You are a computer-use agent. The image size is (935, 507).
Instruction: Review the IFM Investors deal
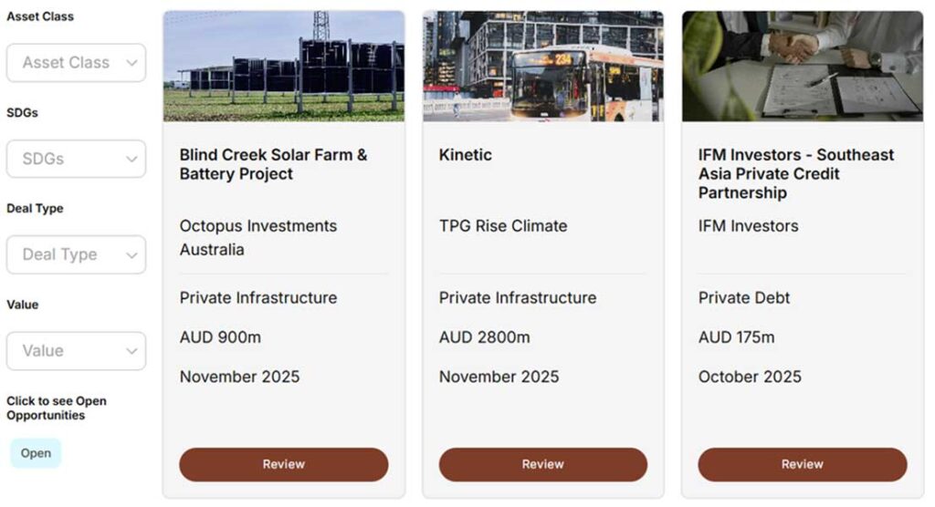[803, 464]
